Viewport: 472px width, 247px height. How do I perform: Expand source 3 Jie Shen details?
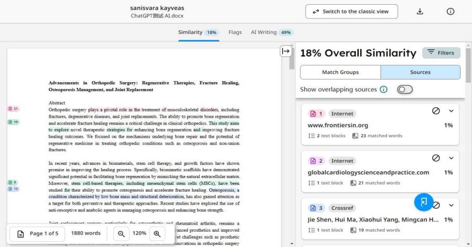pyautogui.click(x=451, y=205)
